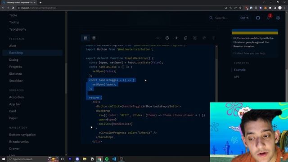
Task: Open the zoom magnifier in address bar
Action: 231,8
